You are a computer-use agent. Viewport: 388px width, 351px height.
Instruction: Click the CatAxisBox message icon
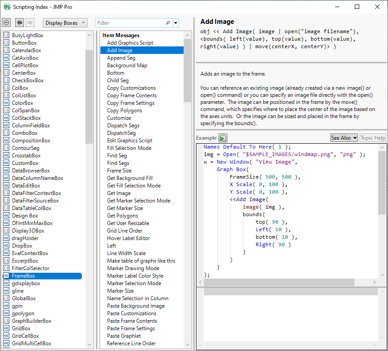(6, 58)
